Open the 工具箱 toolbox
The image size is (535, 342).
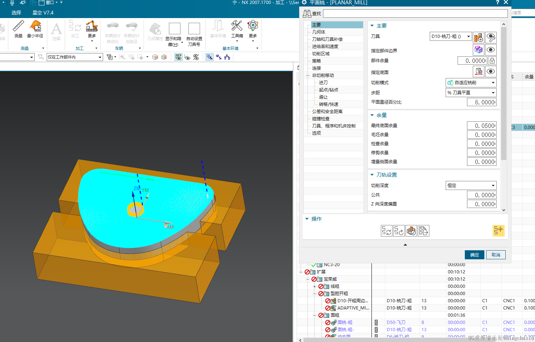(237, 29)
